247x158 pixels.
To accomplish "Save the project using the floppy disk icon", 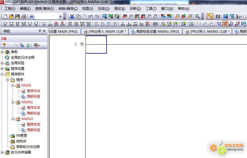I will coord(18,16).
